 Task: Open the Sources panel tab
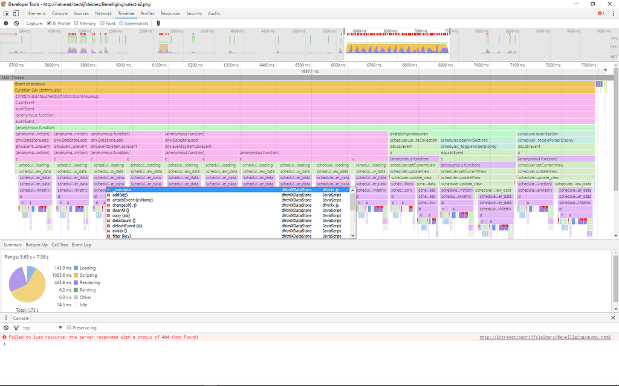[x=82, y=13]
